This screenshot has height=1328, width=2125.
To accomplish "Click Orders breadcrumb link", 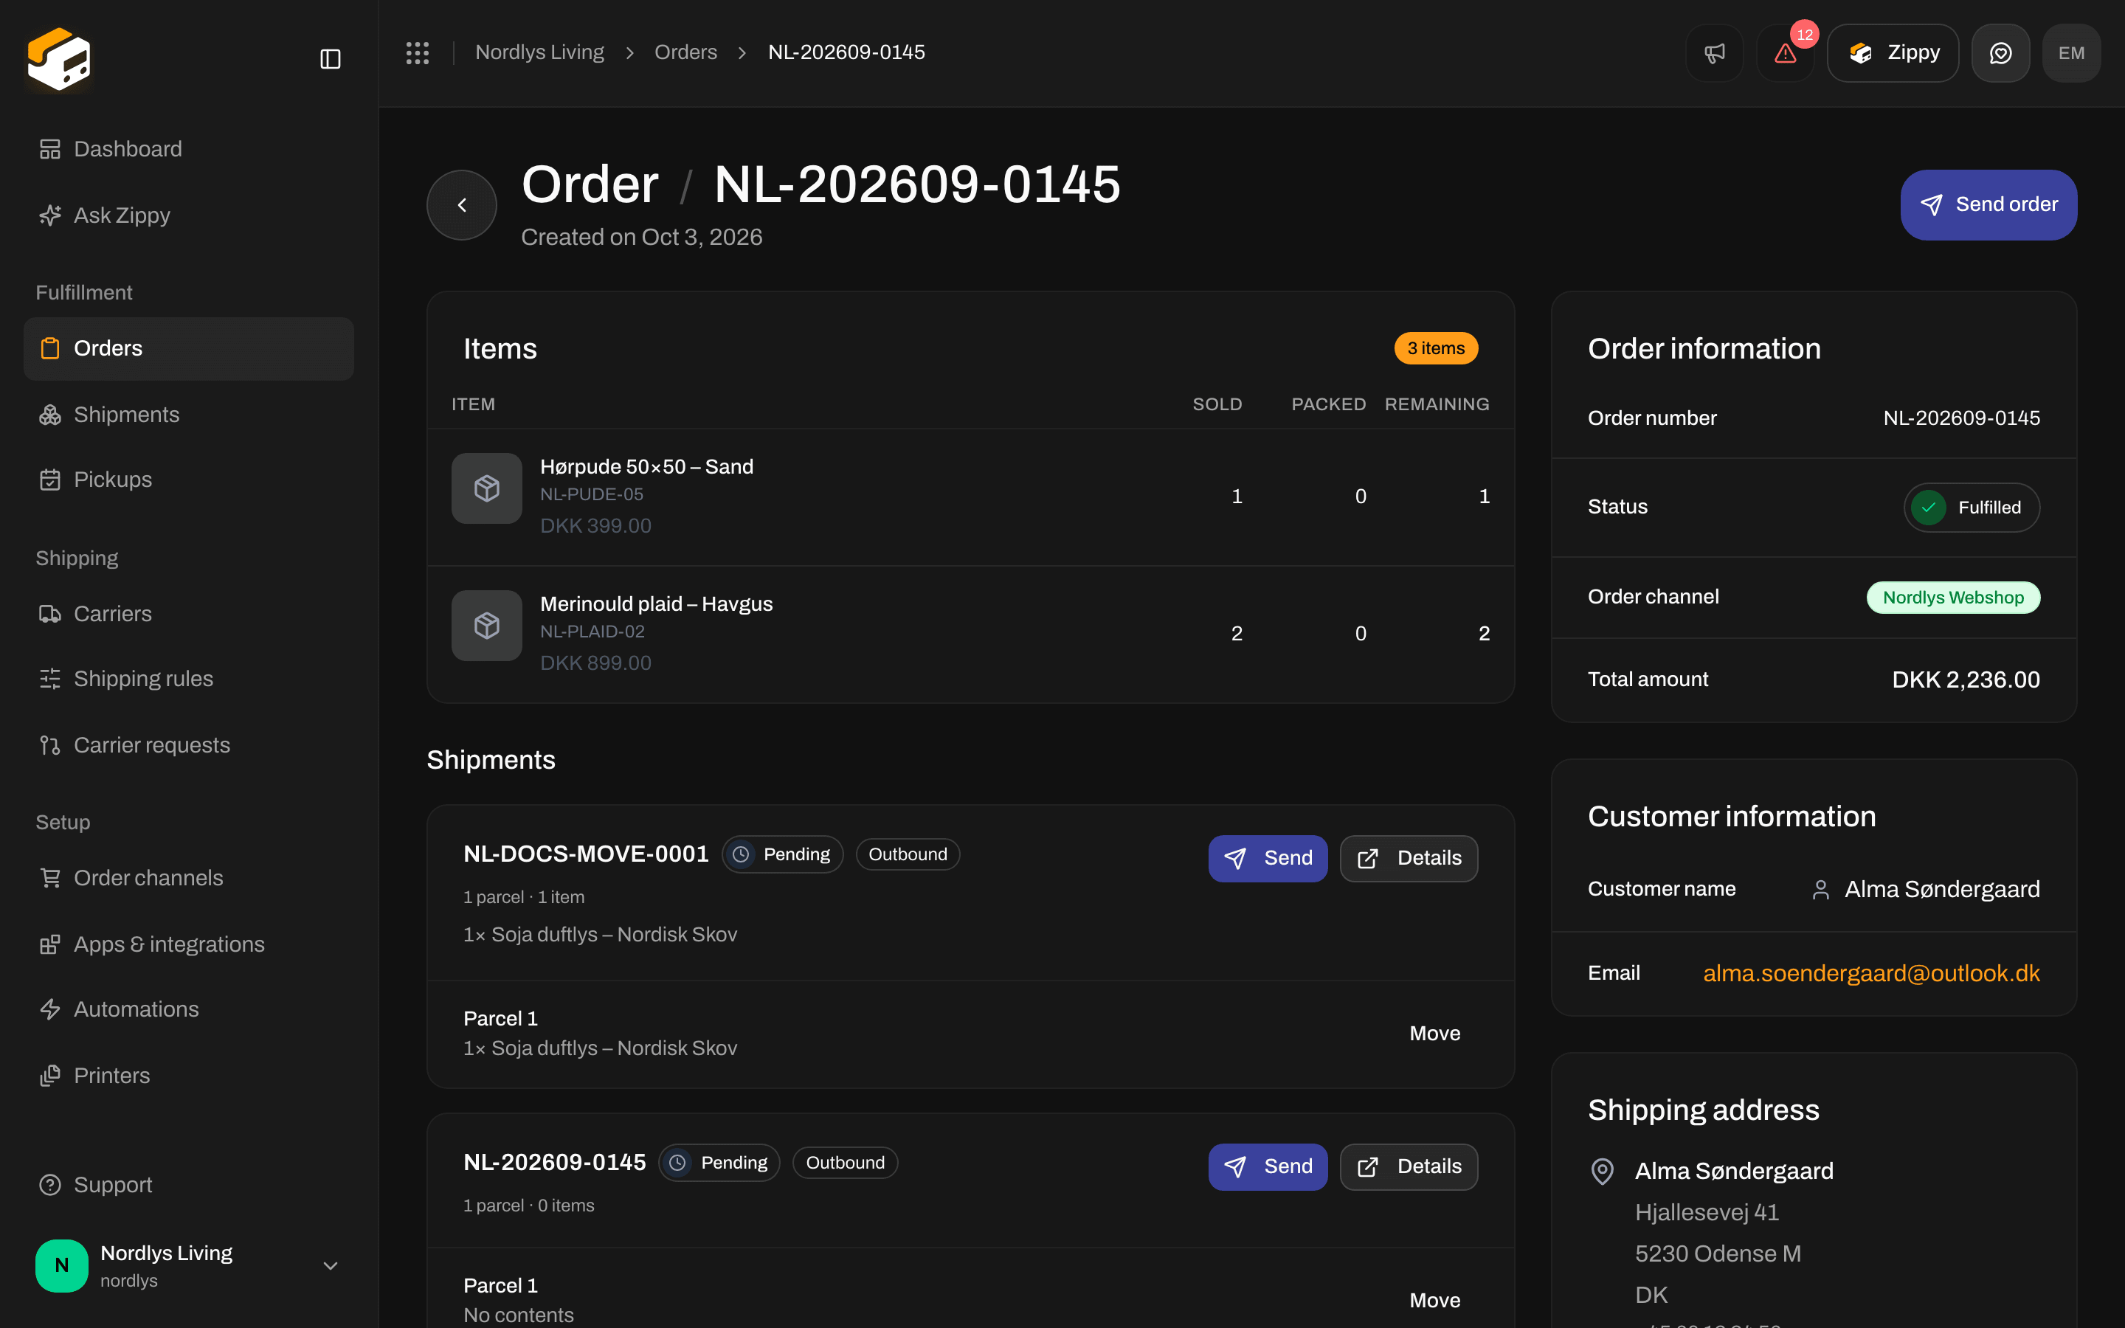I will point(685,52).
